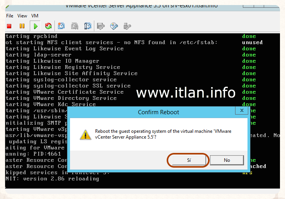Open the Snapshot Manager icon
Viewport: 285px width, 199px height.
(88, 26)
